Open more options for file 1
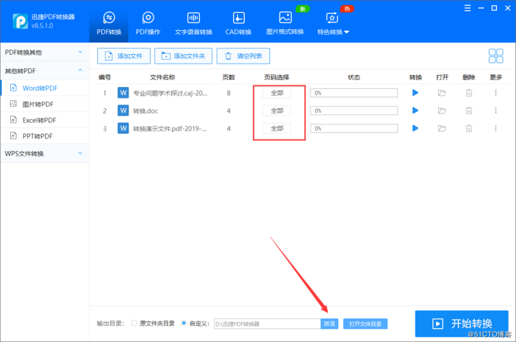 (495, 93)
